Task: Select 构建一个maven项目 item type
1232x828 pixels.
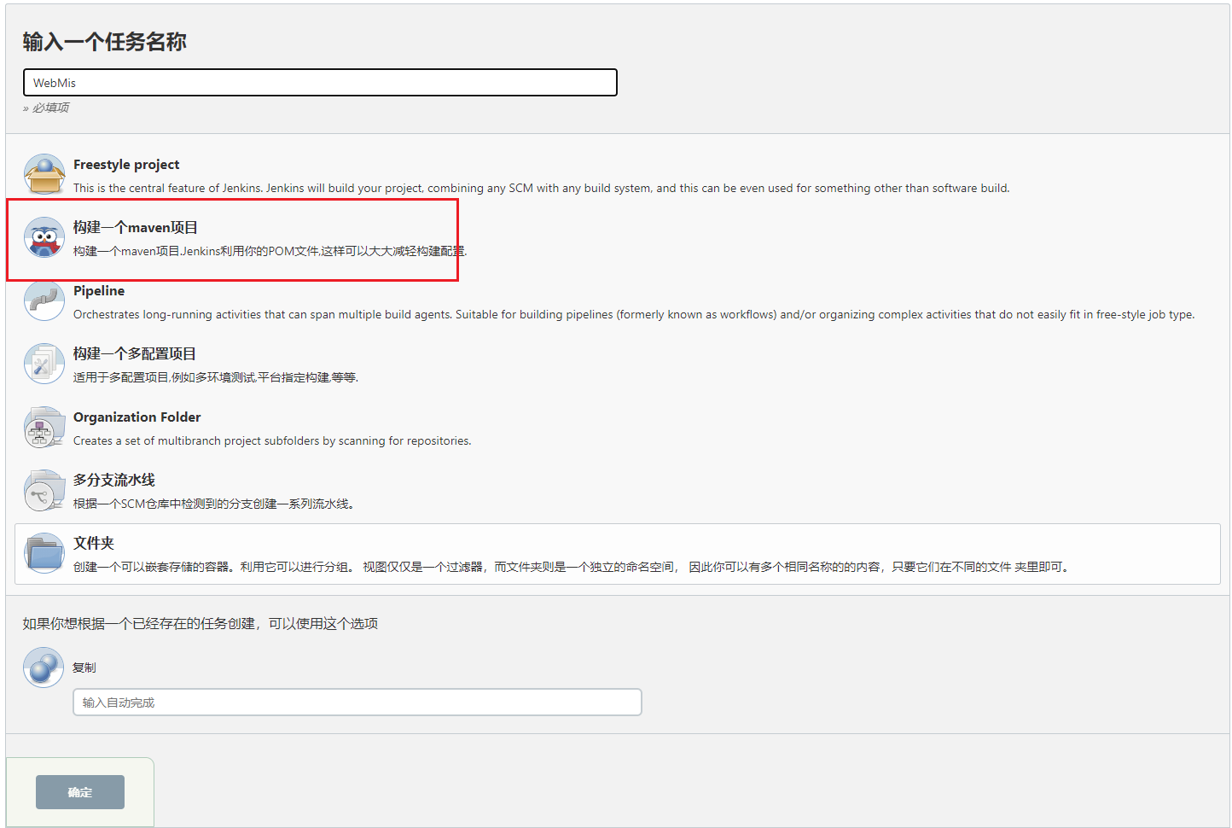Action: pos(136,227)
